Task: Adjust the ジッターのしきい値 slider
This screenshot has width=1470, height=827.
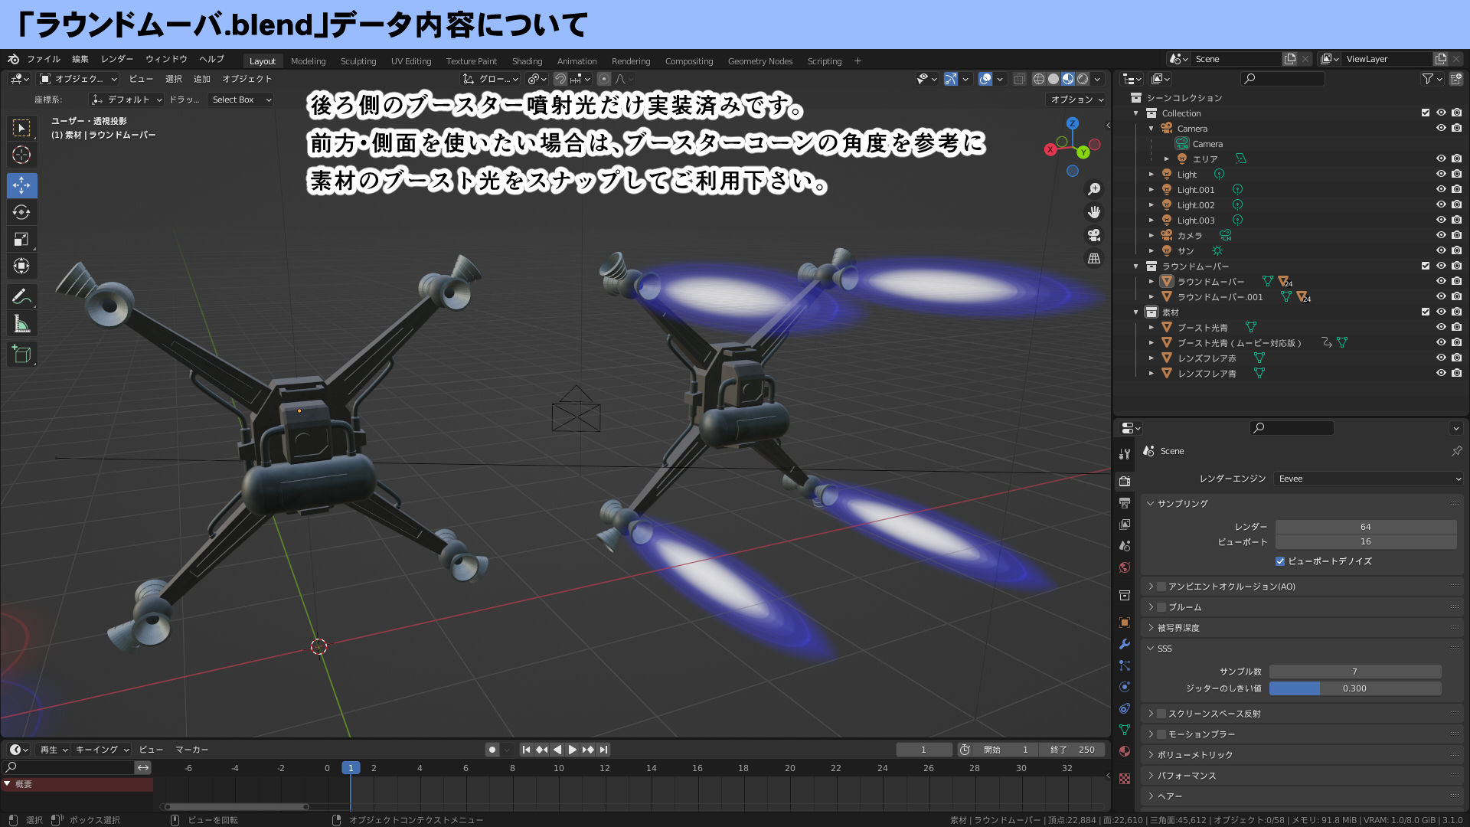Action: 1355,688
